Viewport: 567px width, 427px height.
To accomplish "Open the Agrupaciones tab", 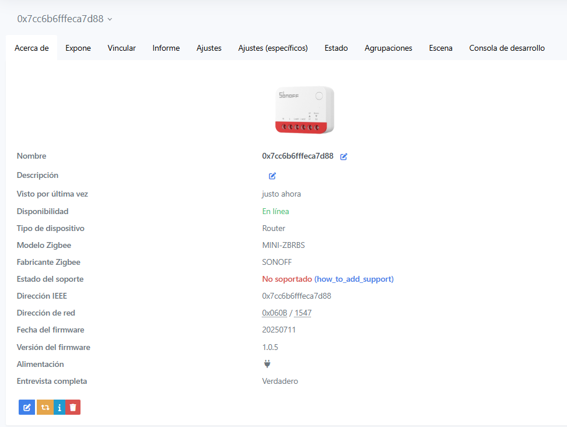I will (388, 48).
